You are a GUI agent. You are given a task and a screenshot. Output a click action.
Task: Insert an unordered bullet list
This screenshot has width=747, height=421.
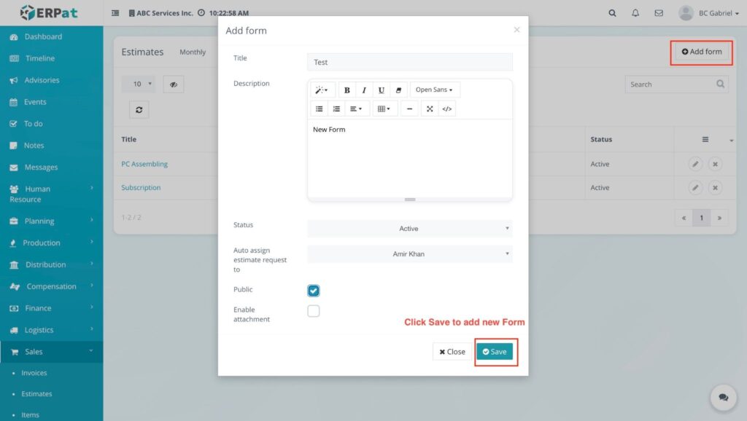[x=320, y=109]
